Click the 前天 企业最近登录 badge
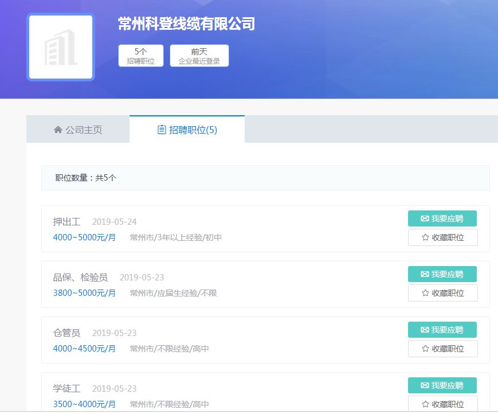The image size is (498, 414). click(x=199, y=56)
